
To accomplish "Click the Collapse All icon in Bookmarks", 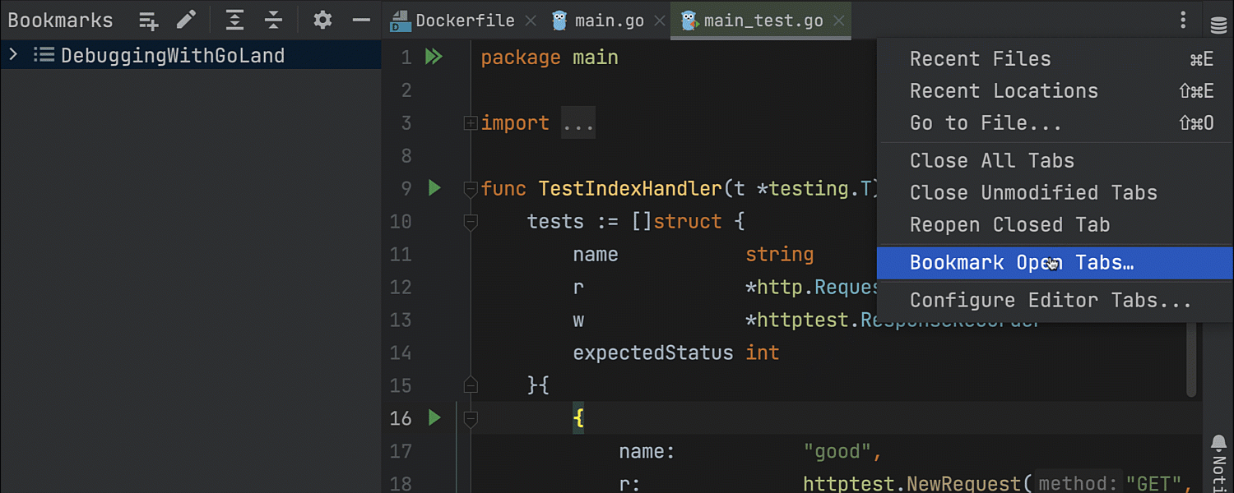I will pyautogui.click(x=273, y=21).
